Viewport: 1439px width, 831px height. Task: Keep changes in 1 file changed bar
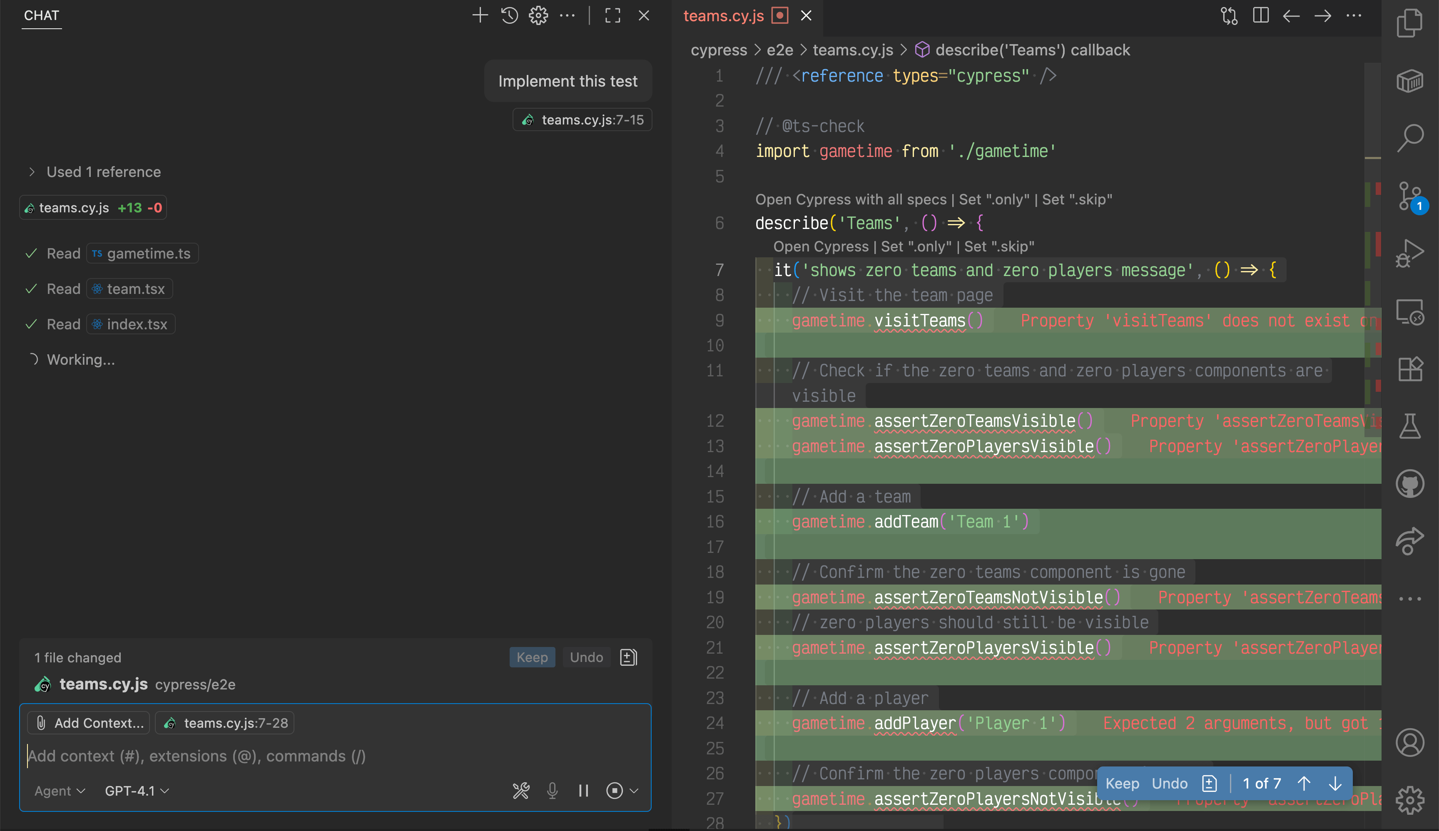[532, 657]
